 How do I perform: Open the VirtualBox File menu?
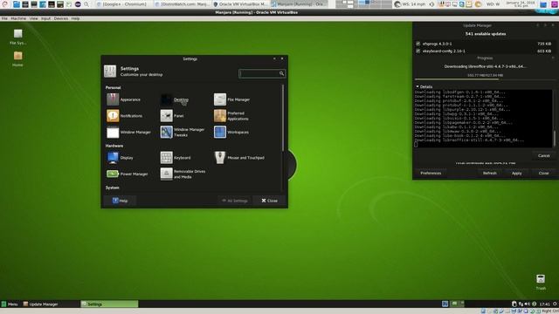4,18
